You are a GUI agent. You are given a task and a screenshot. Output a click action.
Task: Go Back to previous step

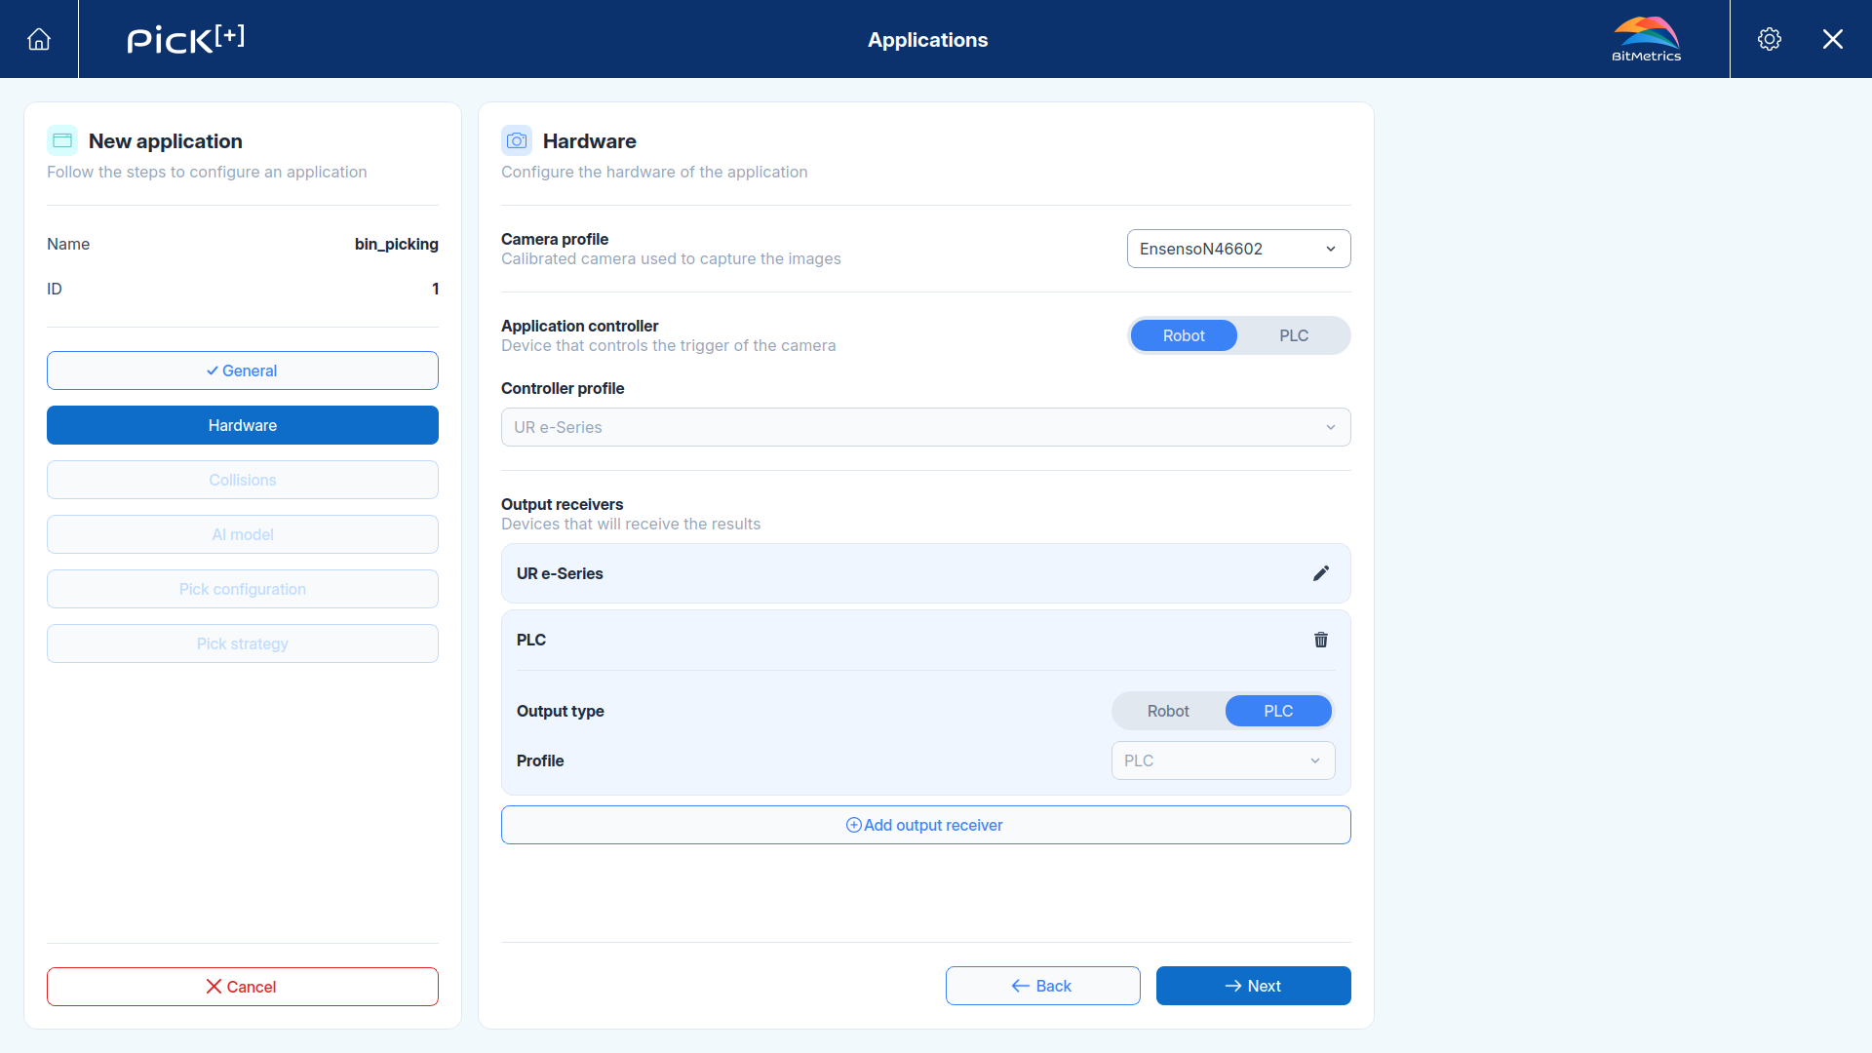(x=1043, y=986)
